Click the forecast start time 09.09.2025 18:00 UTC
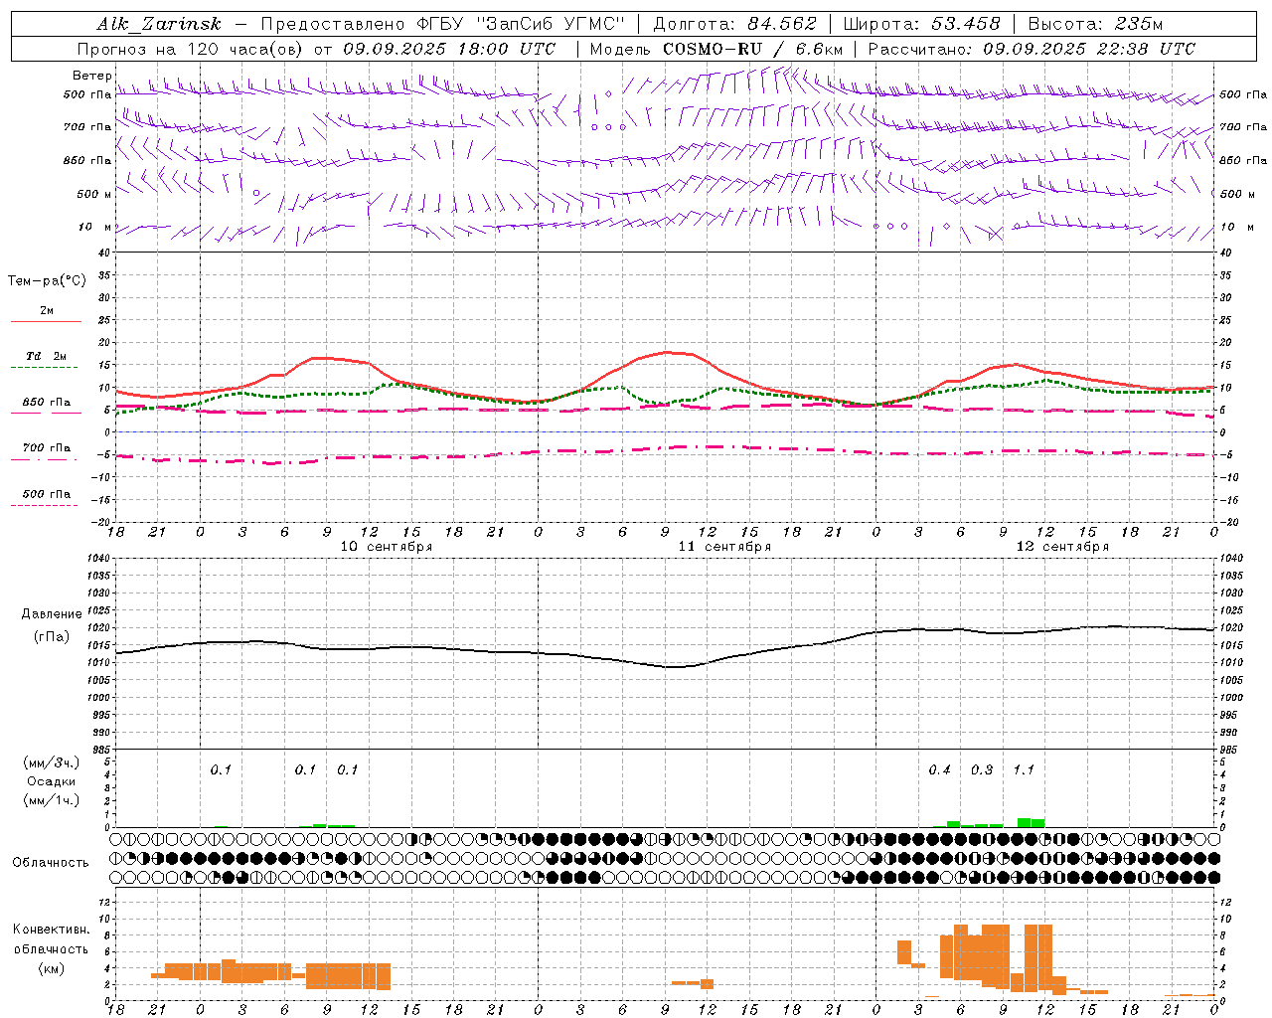This screenshot has width=1272, height=1018. pyautogui.click(x=449, y=49)
